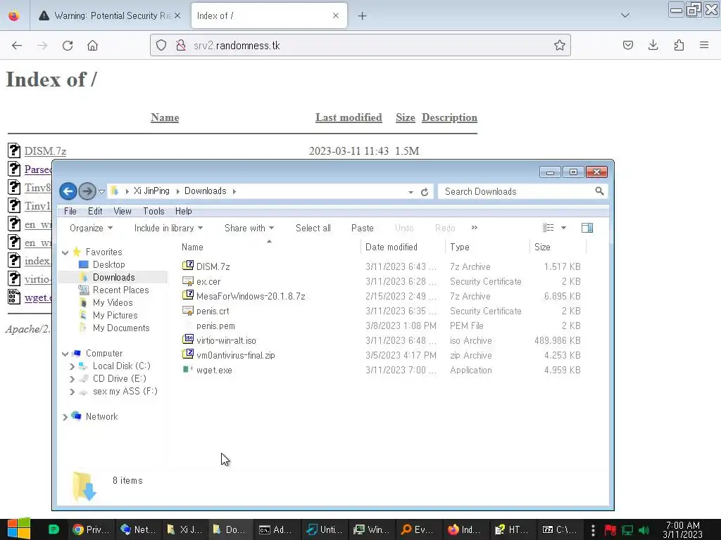
Task: Collapse Favorites tree section
Action: 65,252
